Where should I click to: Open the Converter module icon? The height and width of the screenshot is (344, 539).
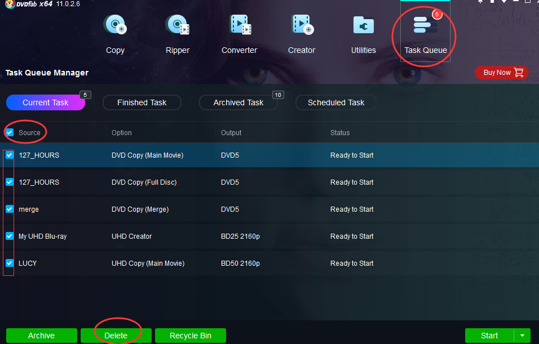[x=240, y=25]
